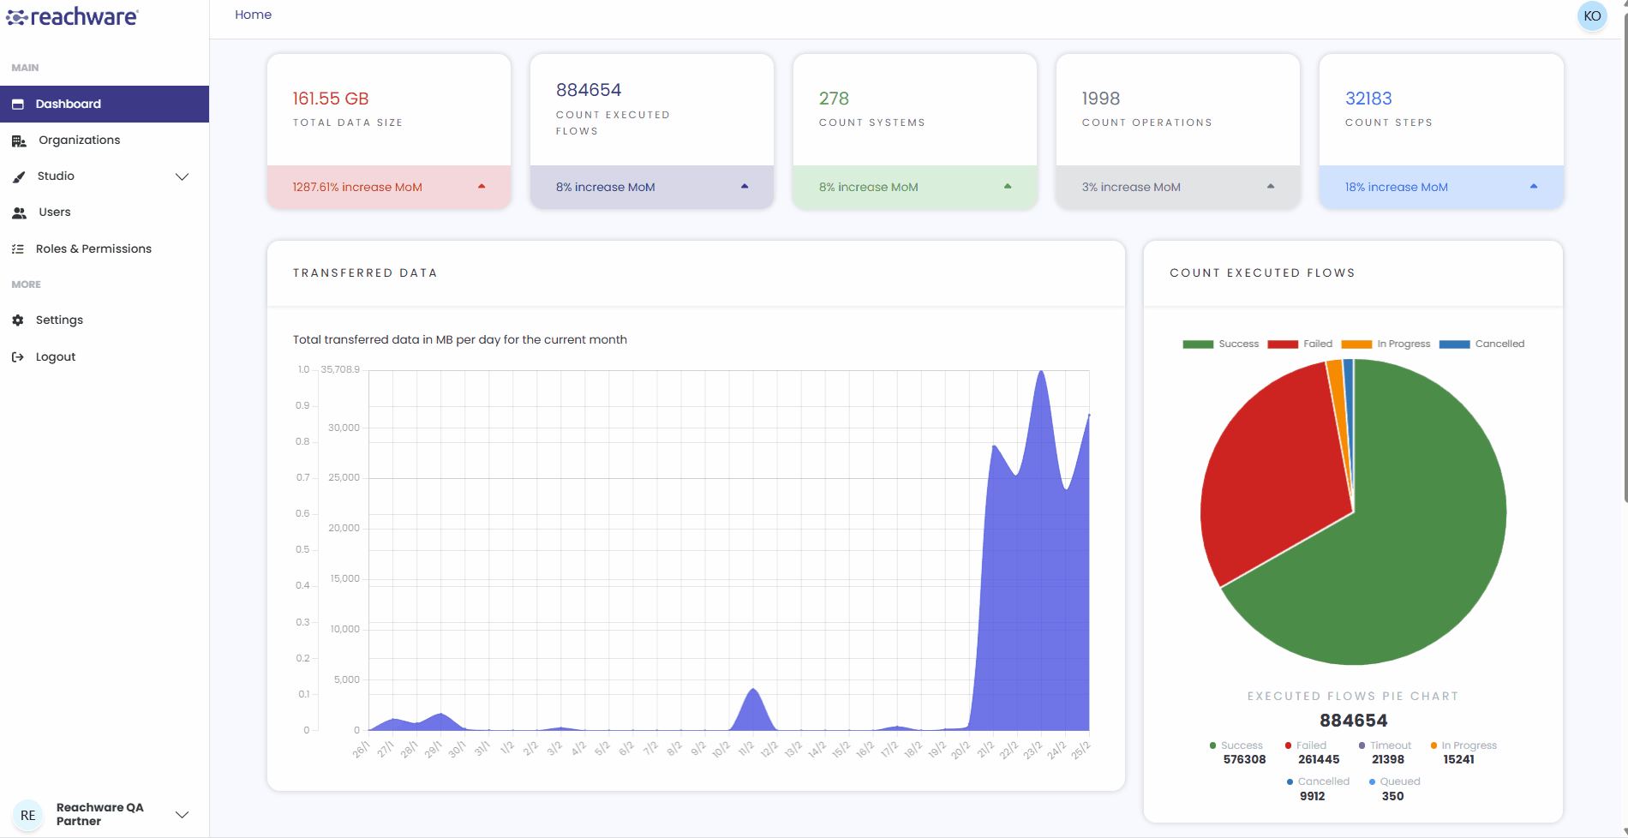Click the Logout link

point(105,356)
